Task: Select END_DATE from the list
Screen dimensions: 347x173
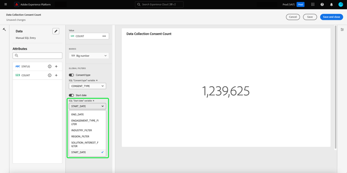Action: click(x=87, y=114)
